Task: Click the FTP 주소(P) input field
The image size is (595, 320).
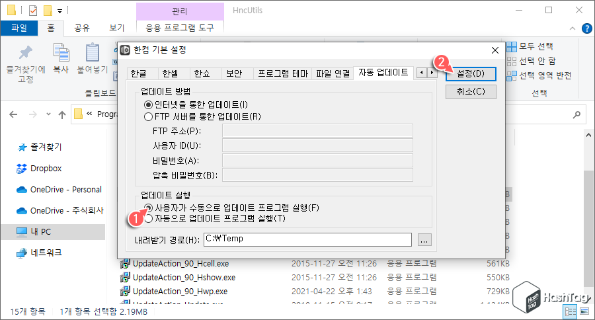Action: click(x=317, y=131)
